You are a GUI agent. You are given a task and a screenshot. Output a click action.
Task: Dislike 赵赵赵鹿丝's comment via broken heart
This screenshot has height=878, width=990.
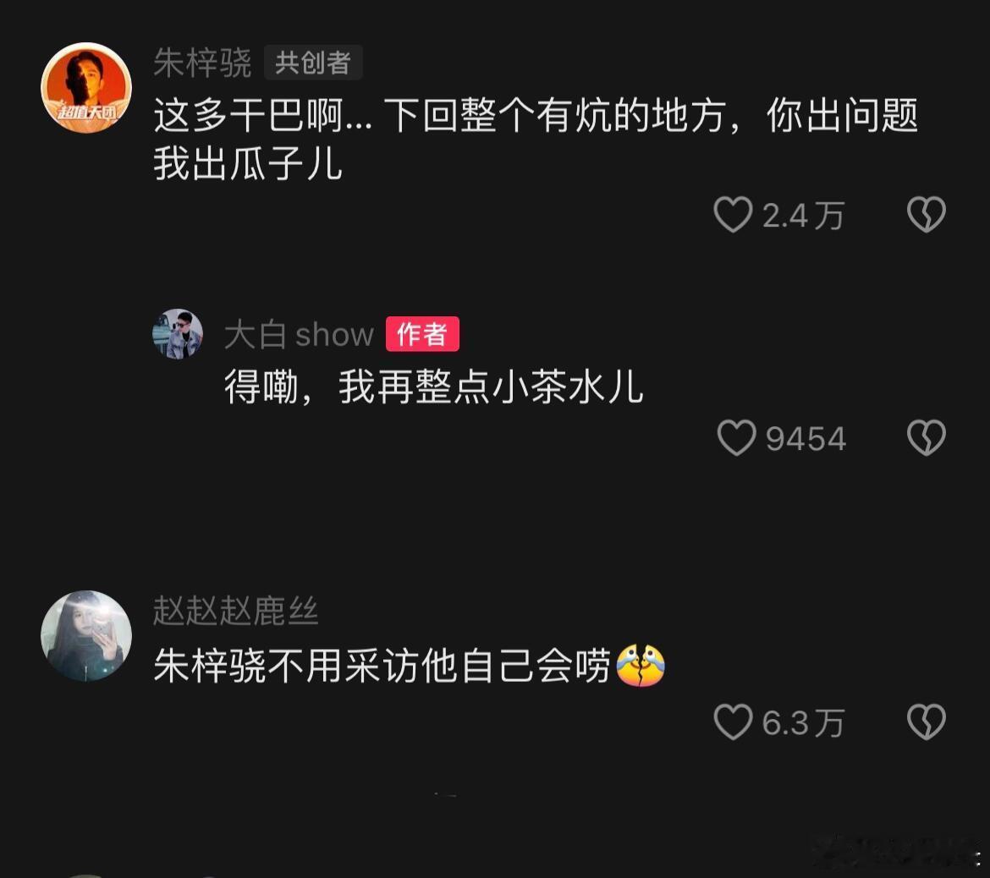click(x=927, y=722)
